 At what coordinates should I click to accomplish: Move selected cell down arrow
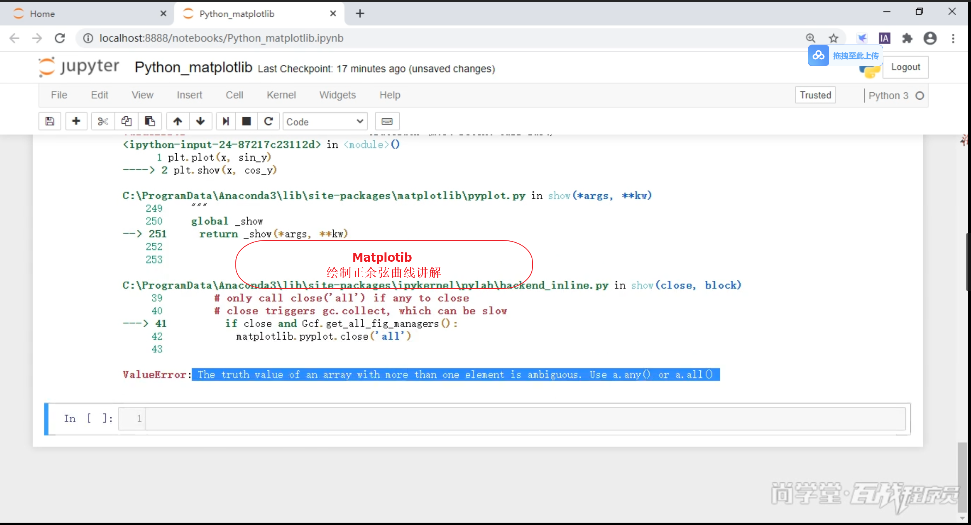point(200,121)
